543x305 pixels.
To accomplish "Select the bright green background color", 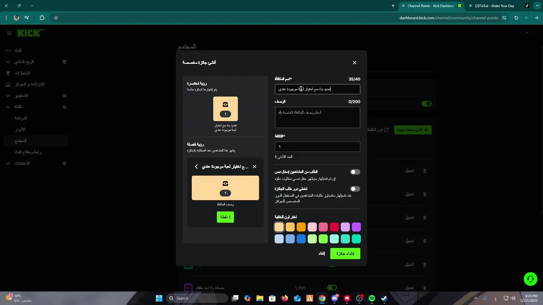I will click(323, 239).
